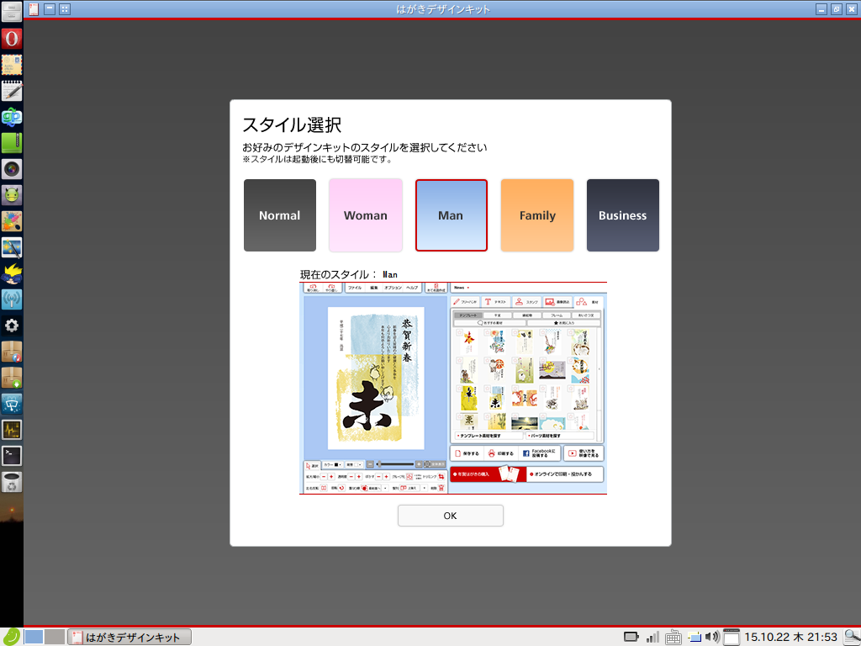Open the network signal bars tray icon
Image resolution: width=861 pixels, height=646 pixels.
(x=652, y=637)
